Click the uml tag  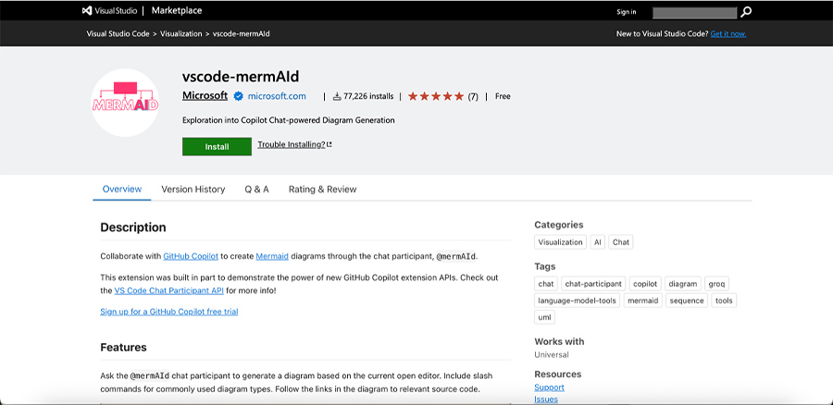pyautogui.click(x=544, y=317)
